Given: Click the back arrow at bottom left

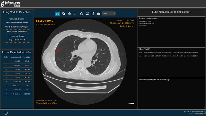Looking at the screenshot, I should [6, 113].
